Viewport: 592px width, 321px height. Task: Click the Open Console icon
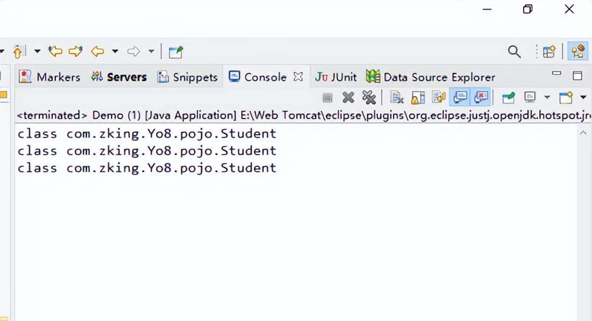[x=566, y=98]
